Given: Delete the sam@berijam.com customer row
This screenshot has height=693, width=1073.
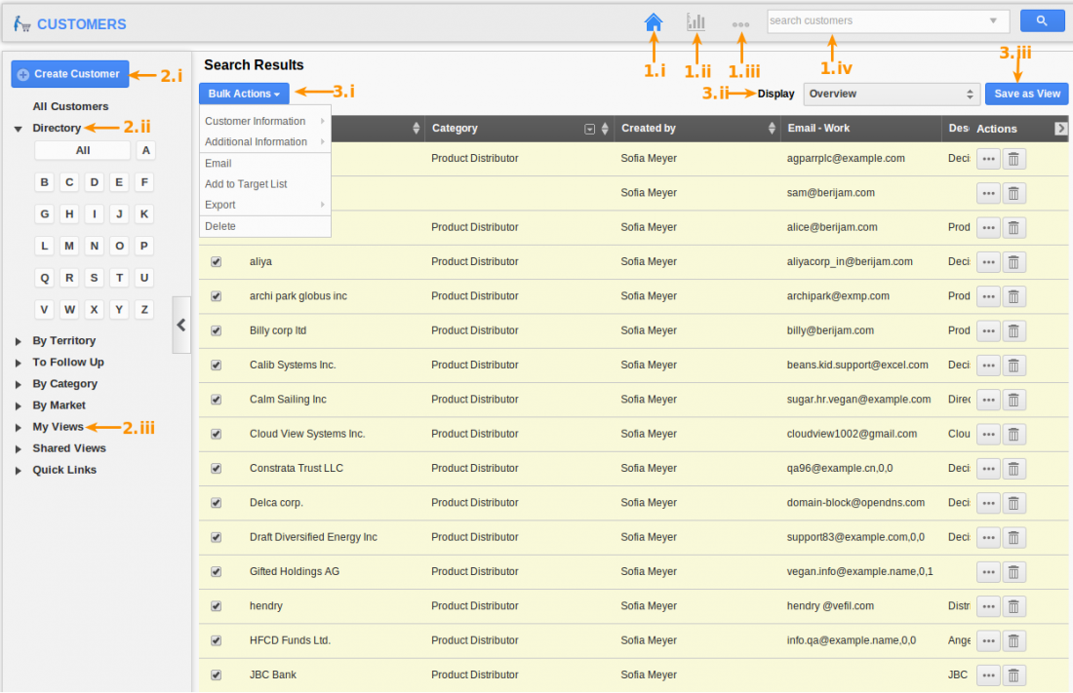Looking at the screenshot, I should [1013, 194].
